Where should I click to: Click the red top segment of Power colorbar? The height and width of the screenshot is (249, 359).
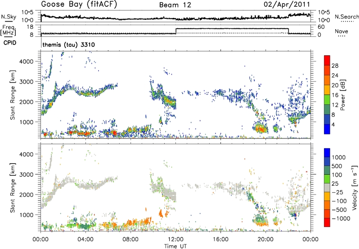point(327,60)
